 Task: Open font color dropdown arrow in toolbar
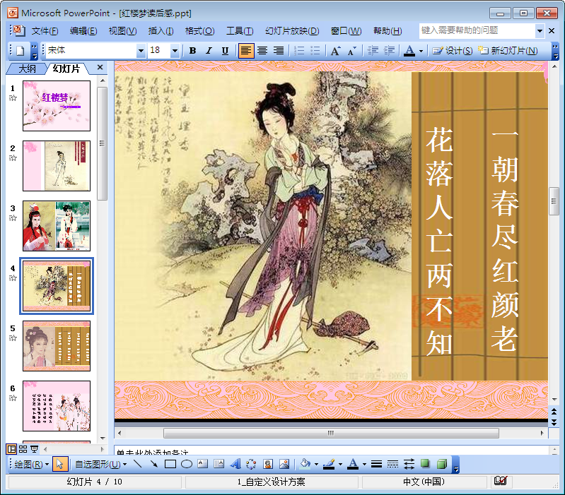coord(421,51)
